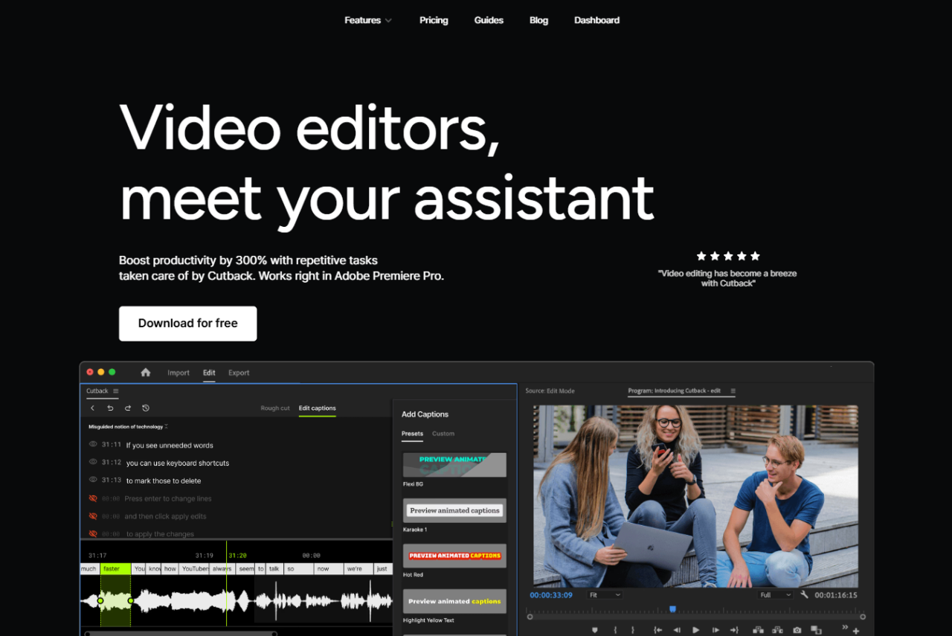Undo the last edit in Cutback
The image size is (952, 636).
(x=110, y=408)
